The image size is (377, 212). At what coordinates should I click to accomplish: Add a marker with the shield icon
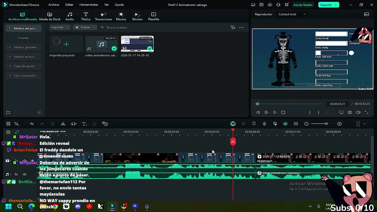click(x=254, y=124)
